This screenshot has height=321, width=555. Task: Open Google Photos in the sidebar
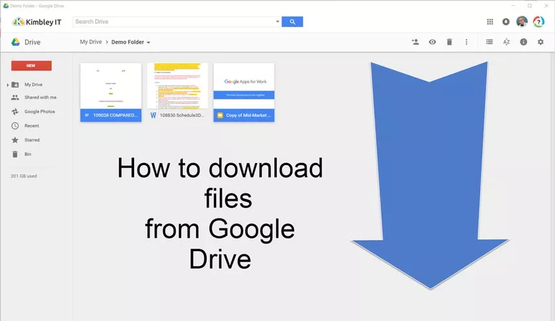(40, 112)
